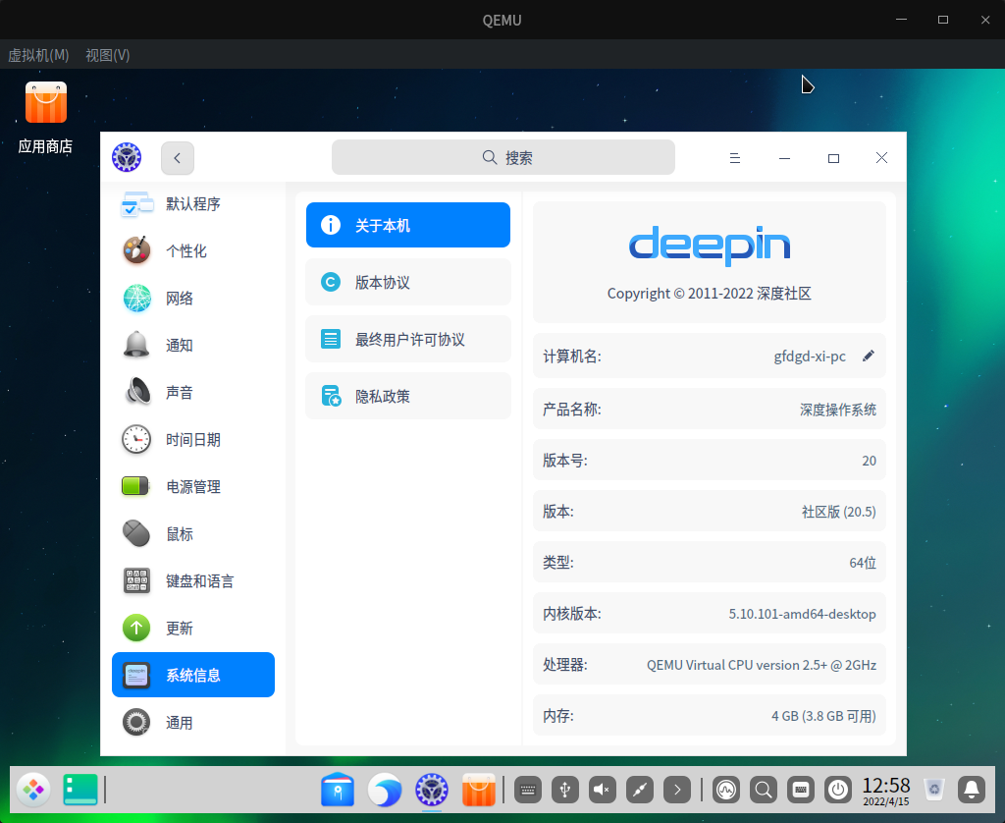Expand the tray arrow chevron

pyautogui.click(x=677, y=790)
